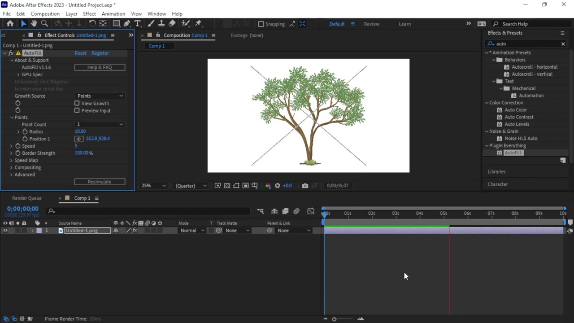Screen dimensions: 574x323
Task: Select the Rotation tool
Action: (92, 24)
